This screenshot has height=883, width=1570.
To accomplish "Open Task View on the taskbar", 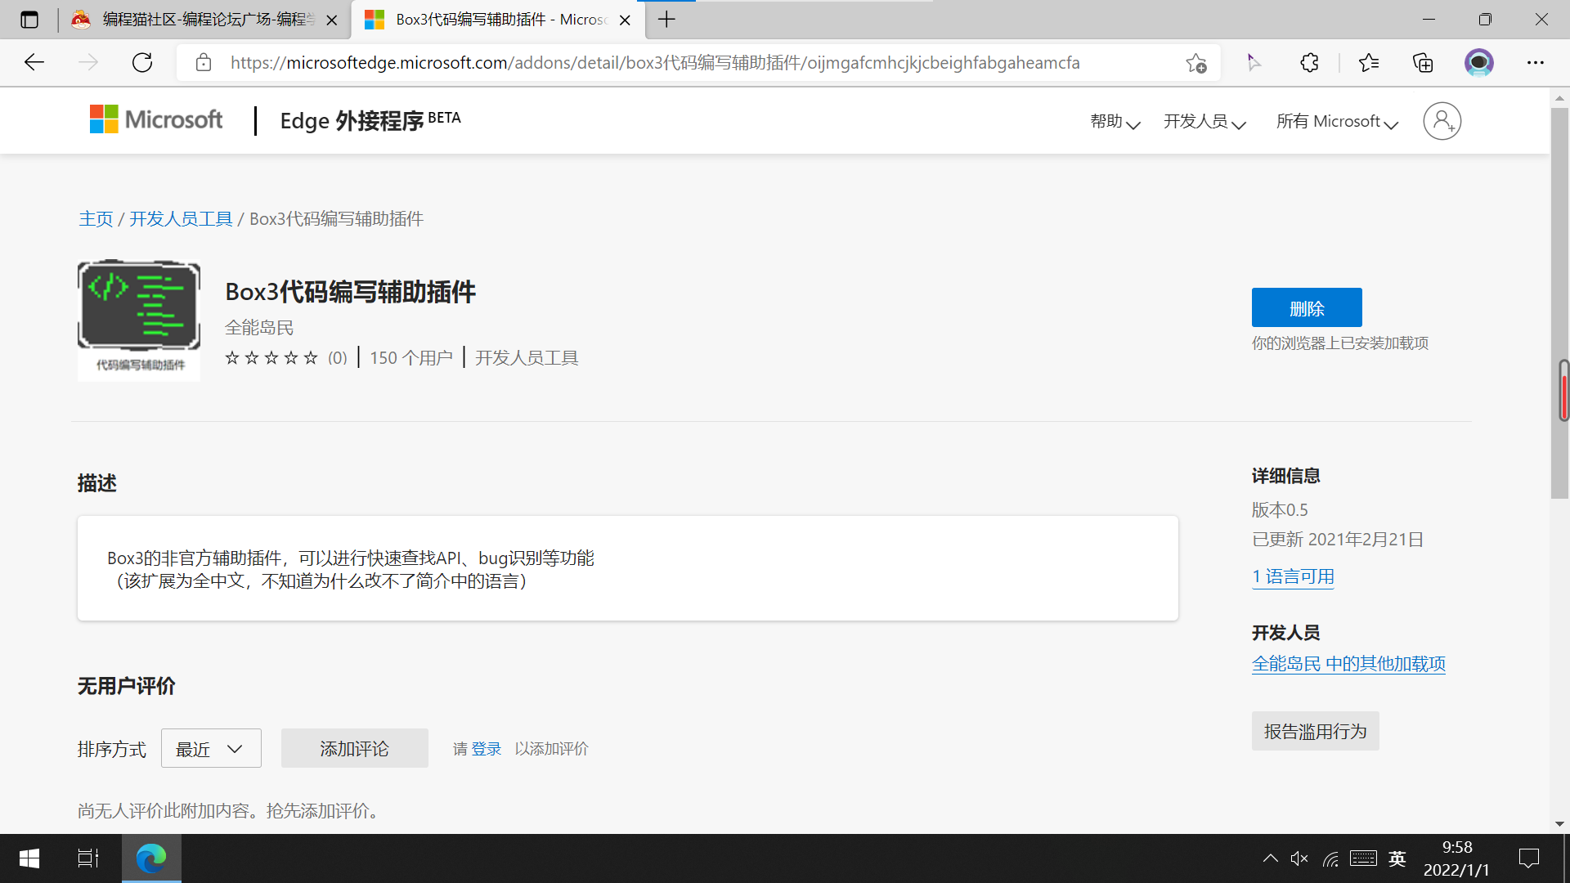I will [x=88, y=858].
